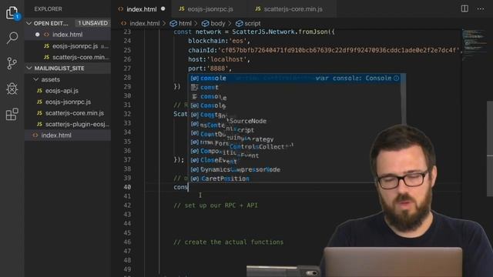The width and height of the screenshot is (493, 277).
Task: Switch to the index.html editor tab
Action: tap(142, 9)
